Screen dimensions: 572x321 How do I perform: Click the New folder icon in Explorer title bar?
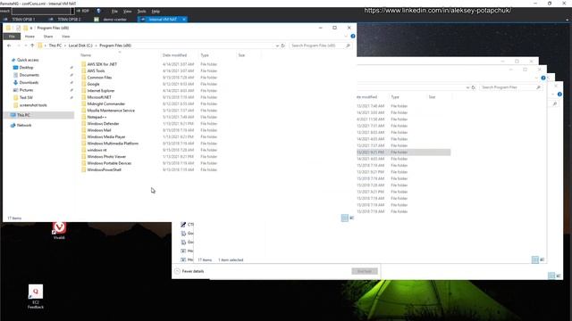(x=25, y=28)
